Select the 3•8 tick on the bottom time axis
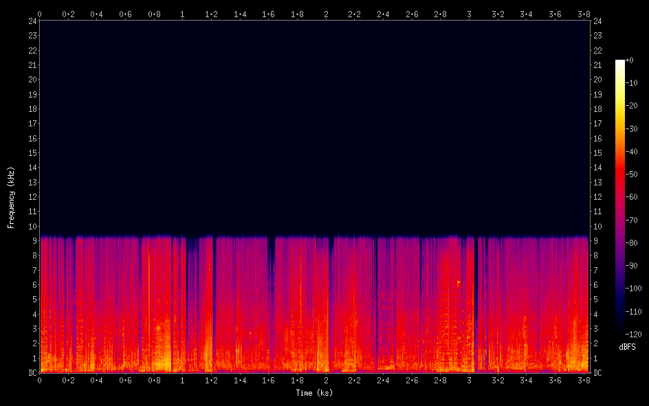Viewport: 649px width, 406px height. 584,381
